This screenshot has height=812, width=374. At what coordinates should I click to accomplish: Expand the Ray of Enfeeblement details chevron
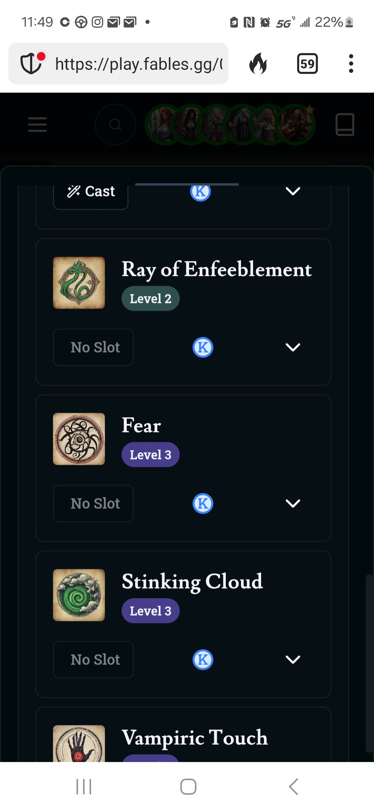click(x=293, y=347)
